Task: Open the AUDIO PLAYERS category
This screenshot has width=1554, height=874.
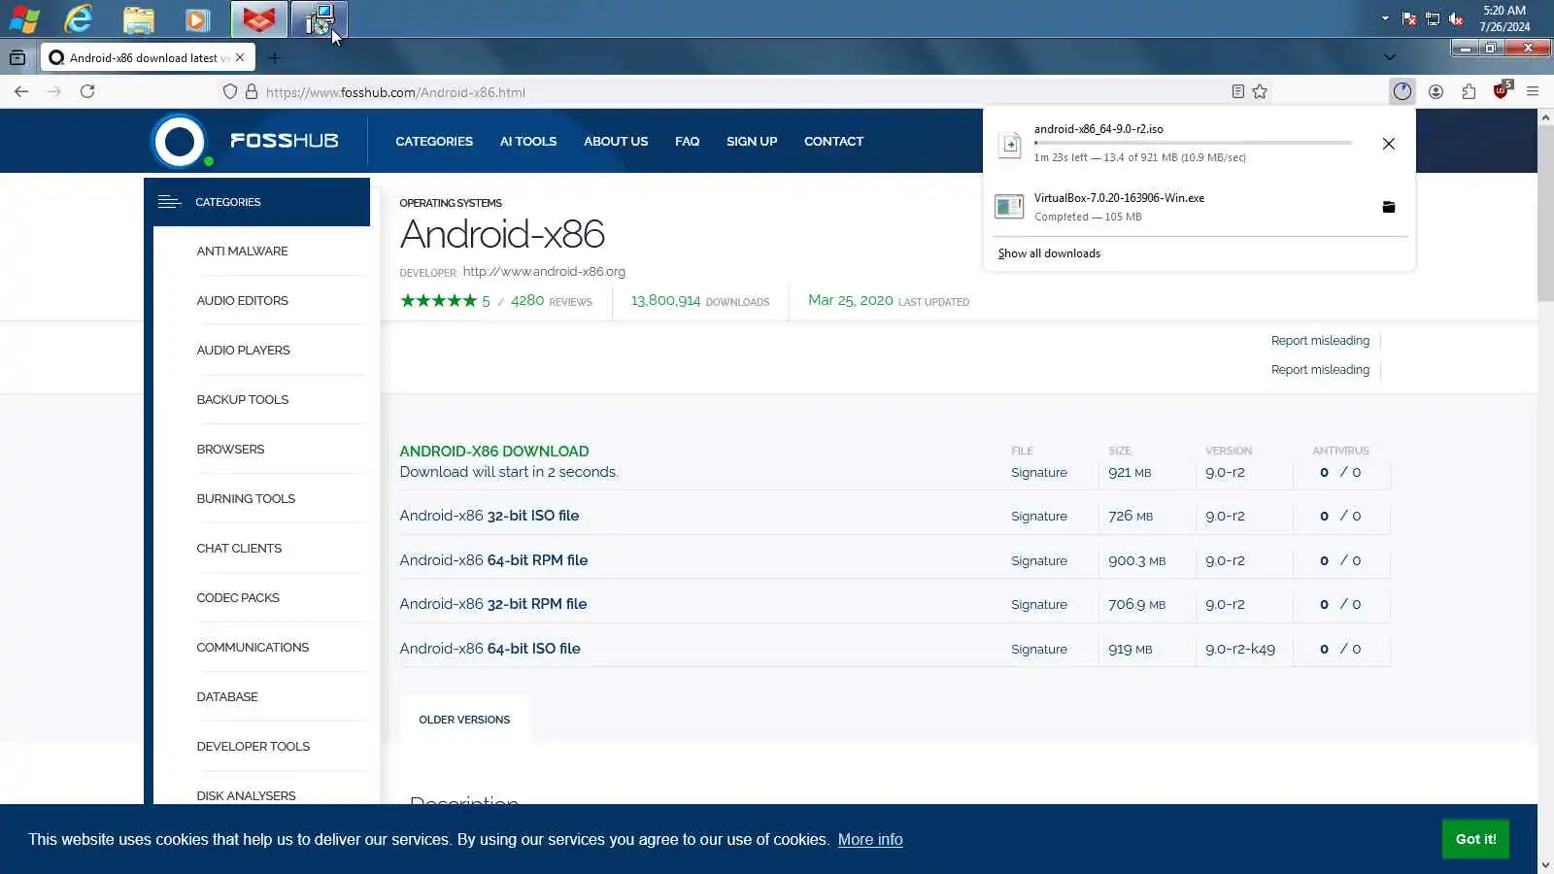Action: point(243,350)
